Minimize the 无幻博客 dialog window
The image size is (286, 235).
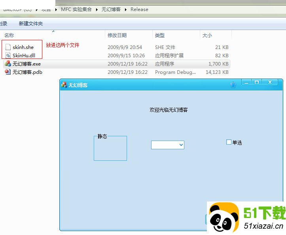(x=246, y=82)
